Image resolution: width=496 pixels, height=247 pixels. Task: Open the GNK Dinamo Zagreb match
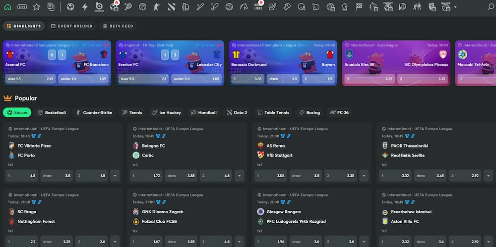[x=187, y=218]
